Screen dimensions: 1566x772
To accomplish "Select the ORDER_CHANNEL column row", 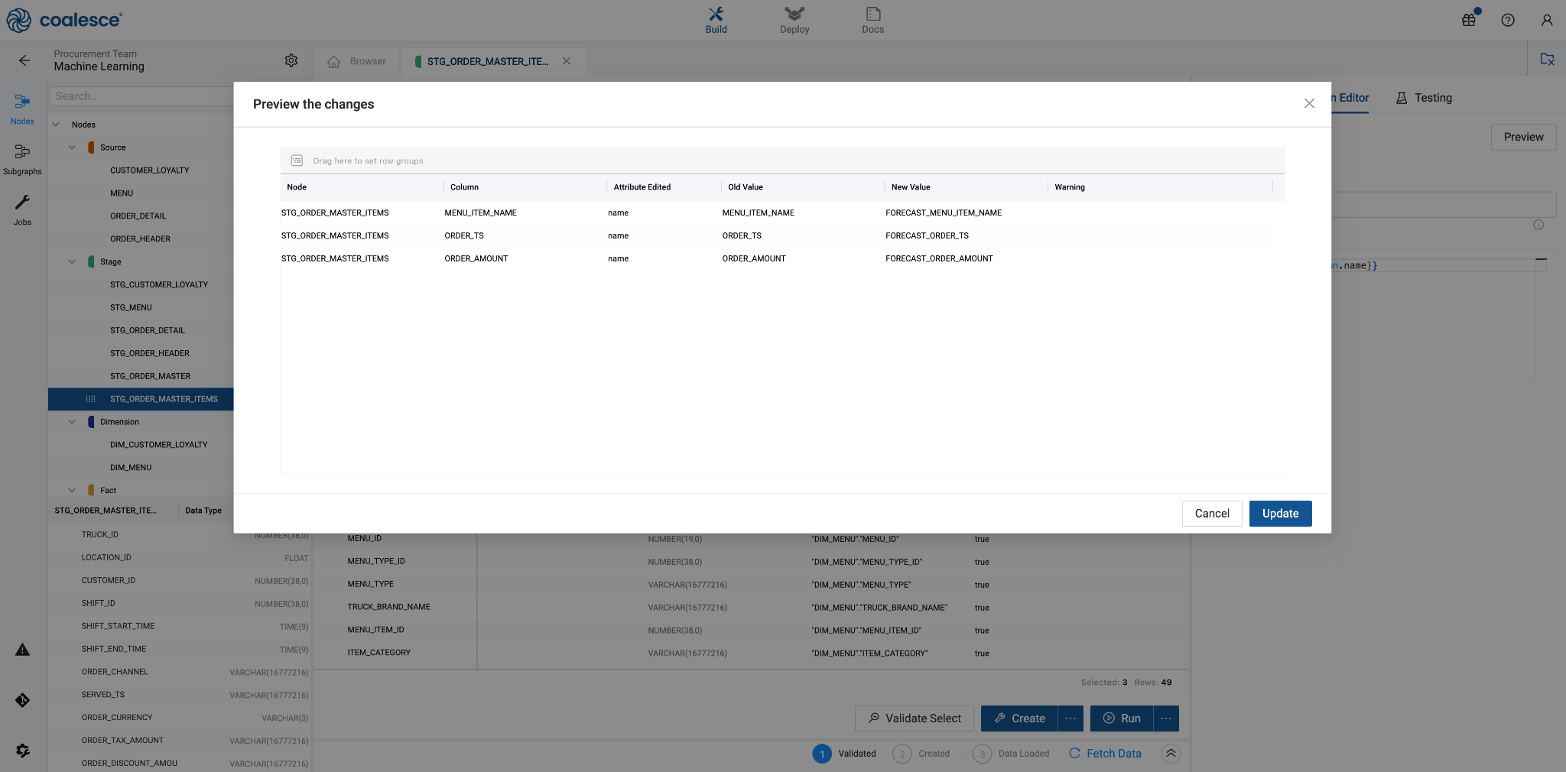I will (x=180, y=673).
